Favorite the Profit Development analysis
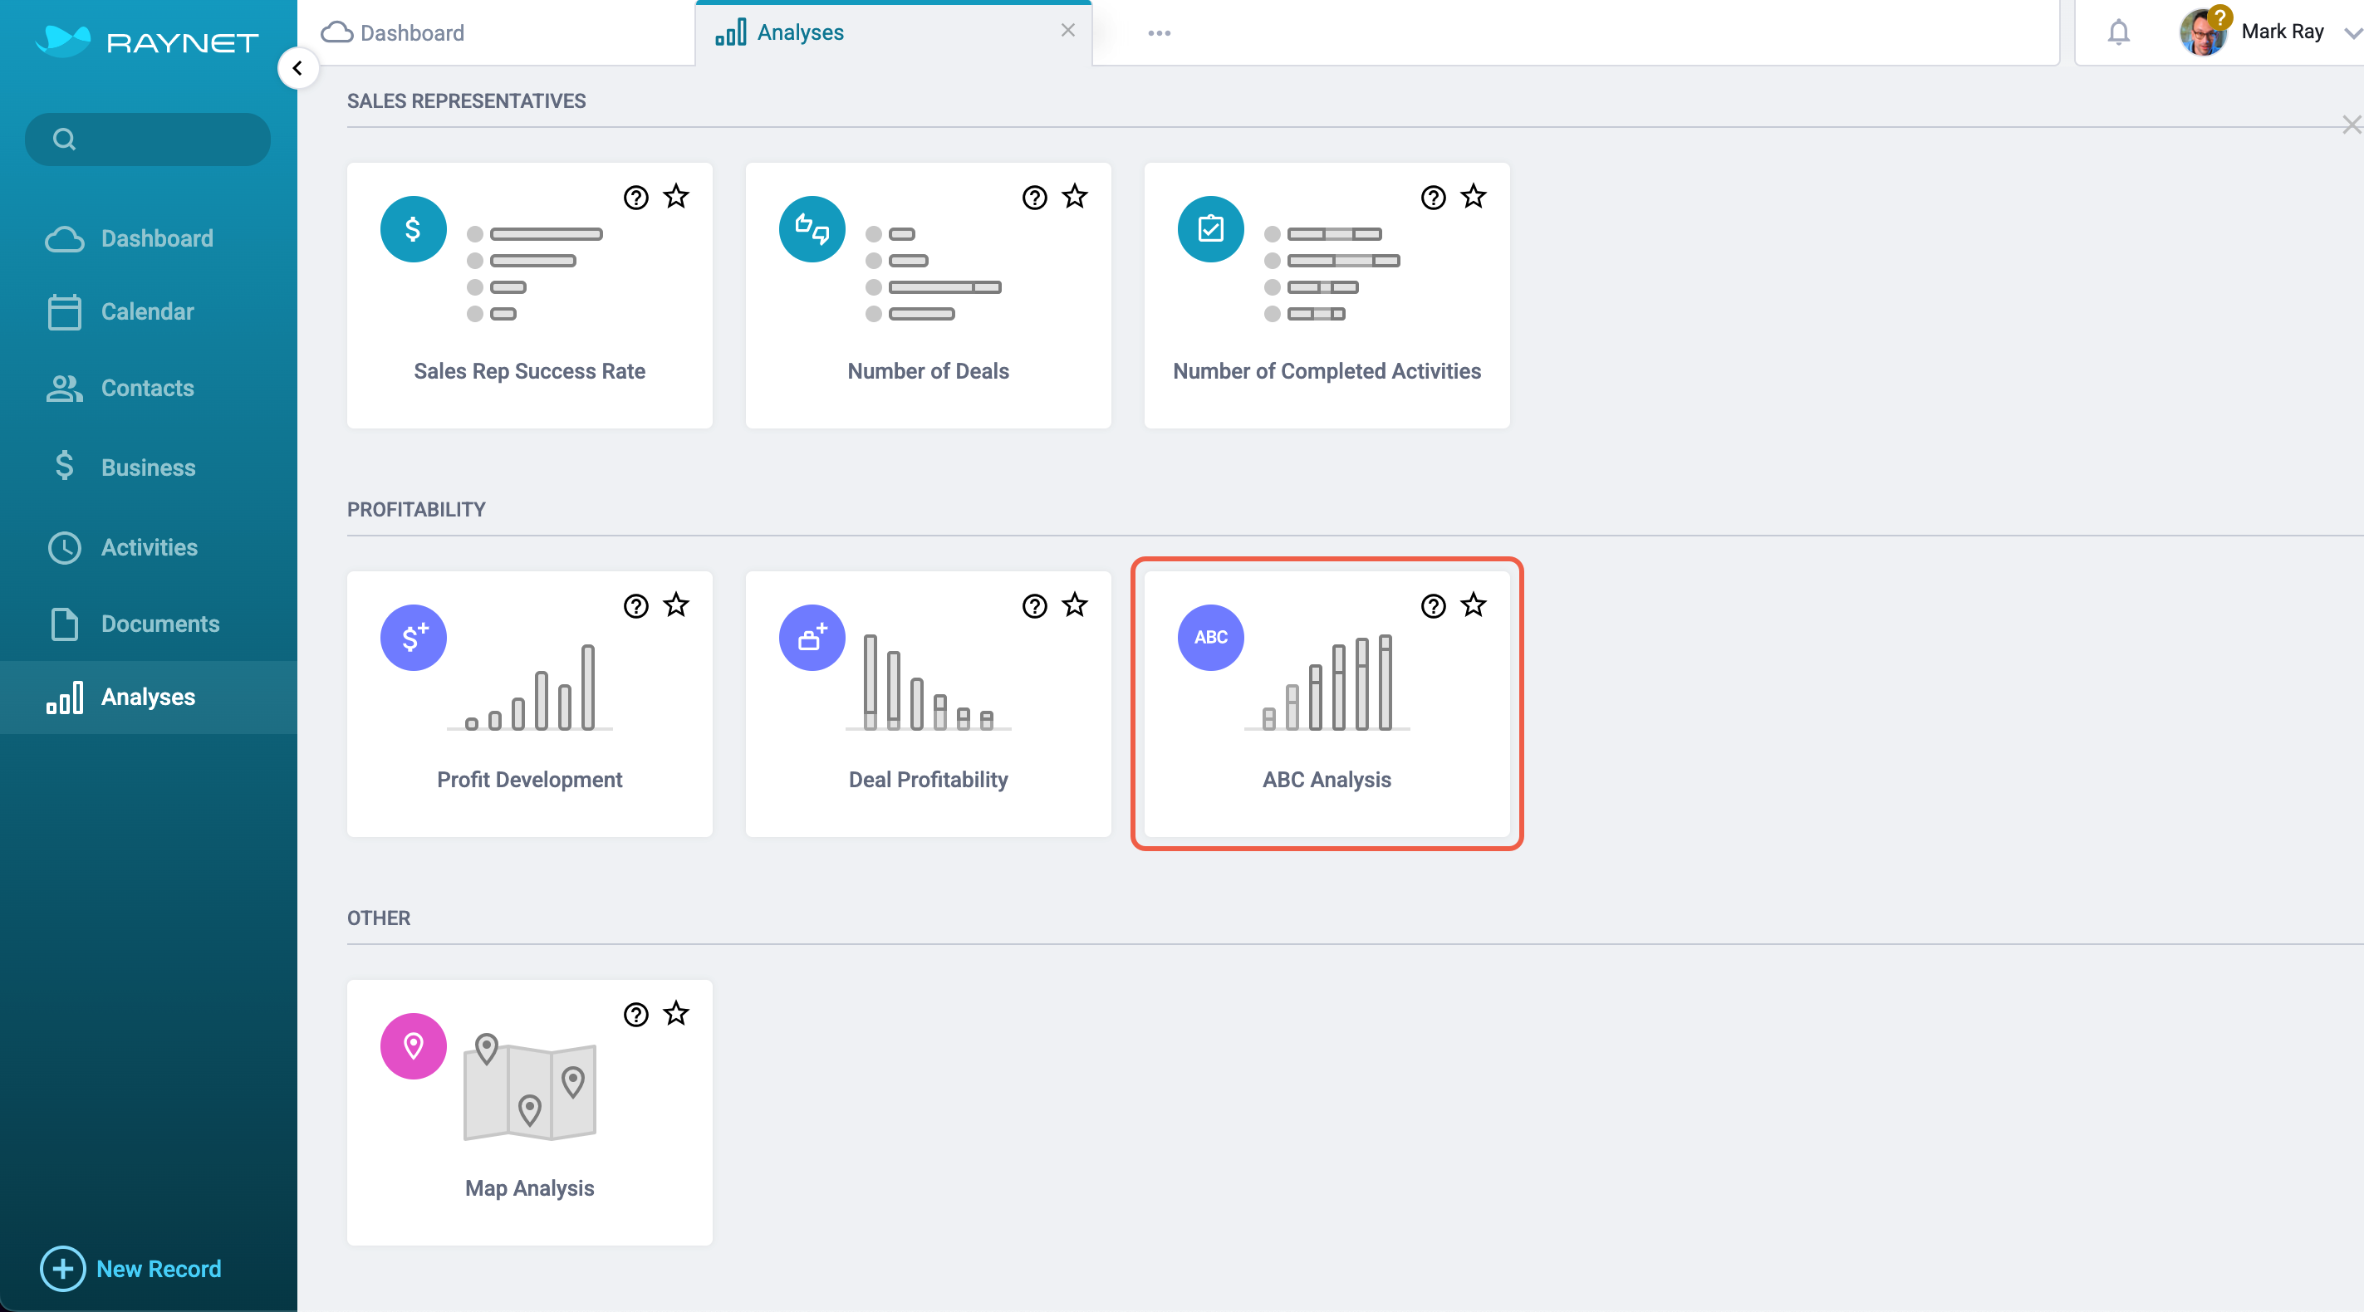This screenshot has height=1312, width=2364. pos(675,605)
